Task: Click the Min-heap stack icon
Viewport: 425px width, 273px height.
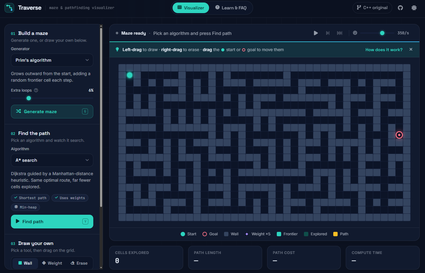Action: (16, 207)
